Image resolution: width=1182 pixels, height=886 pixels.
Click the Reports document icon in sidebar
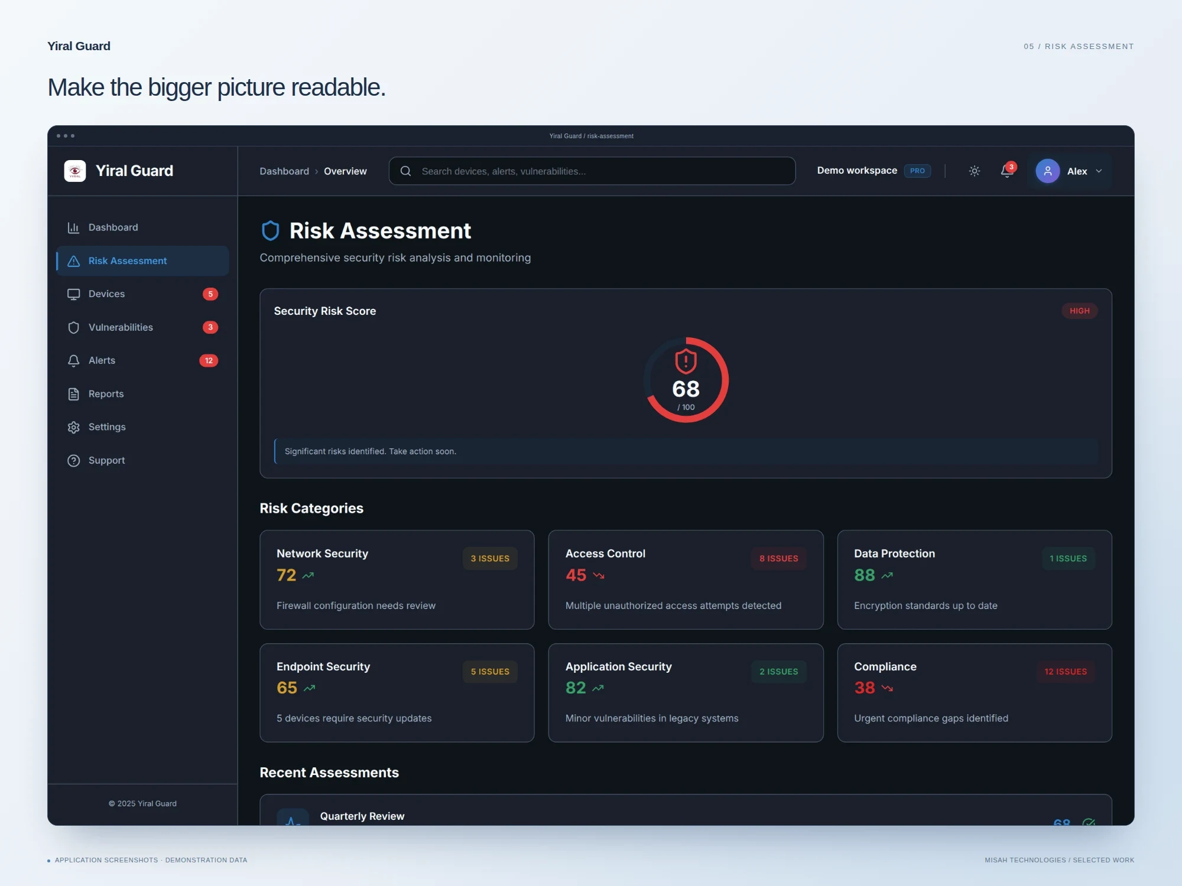pos(73,394)
